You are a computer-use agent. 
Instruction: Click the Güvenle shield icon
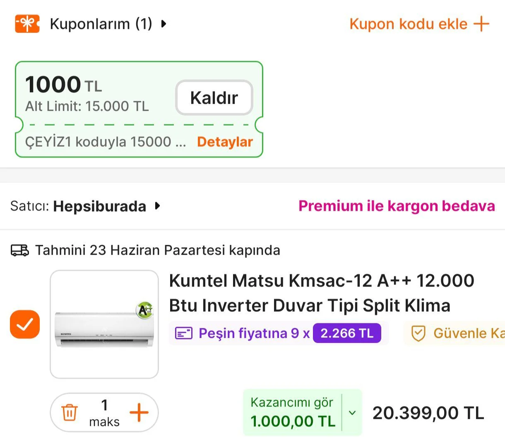[418, 333]
